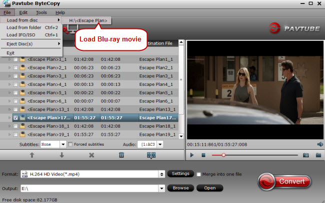Check the Escape Plan>3_1 checkbox
The width and height of the screenshot is (325, 203).
point(15,76)
